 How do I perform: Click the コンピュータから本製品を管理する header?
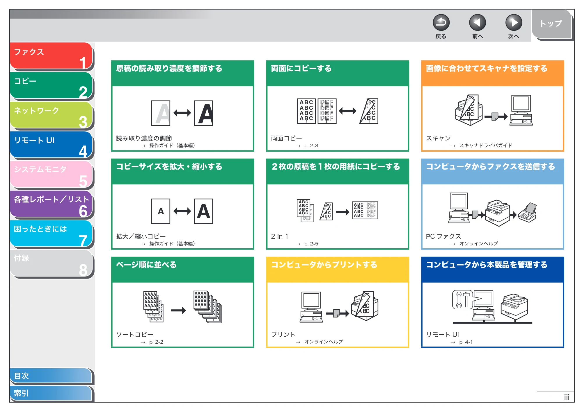[492, 270]
